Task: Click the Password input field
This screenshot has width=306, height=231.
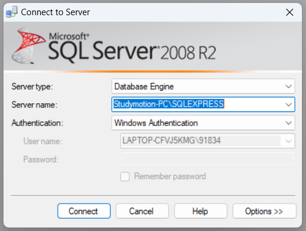Action: [x=207, y=159]
